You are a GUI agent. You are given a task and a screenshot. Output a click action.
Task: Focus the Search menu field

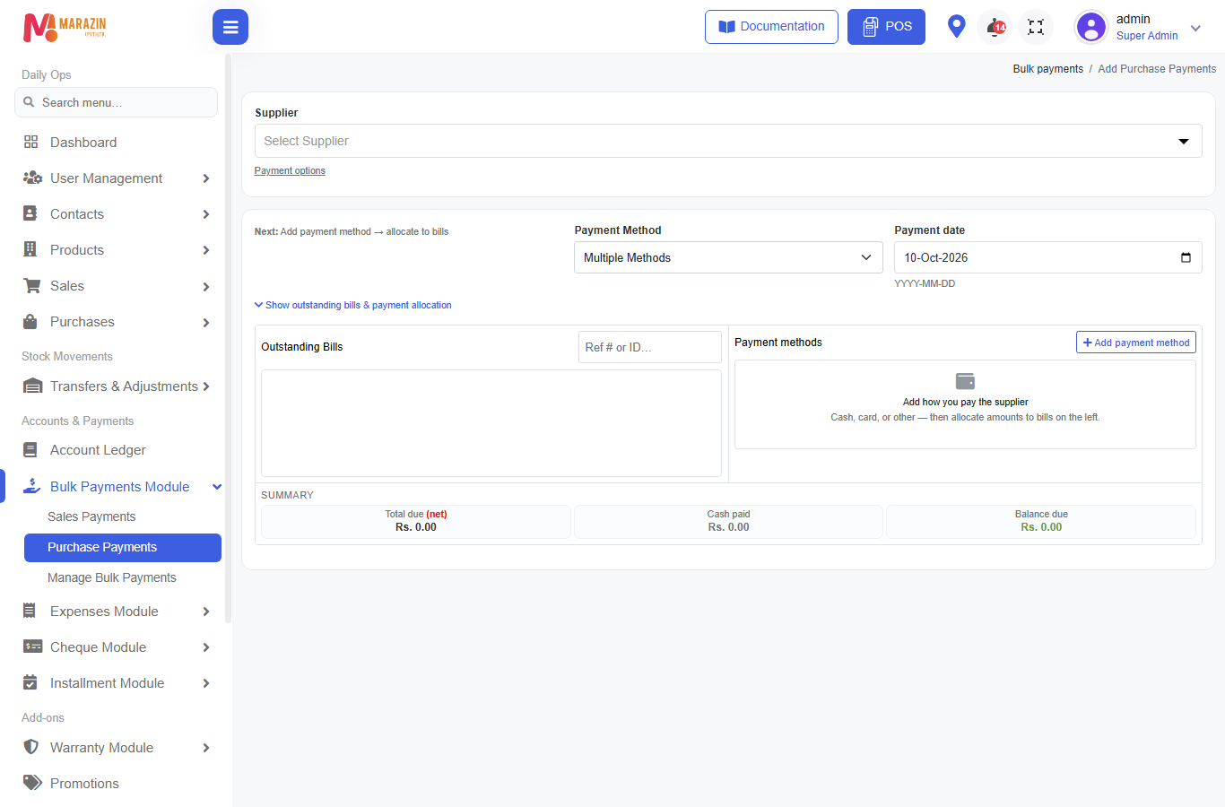point(117,102)
